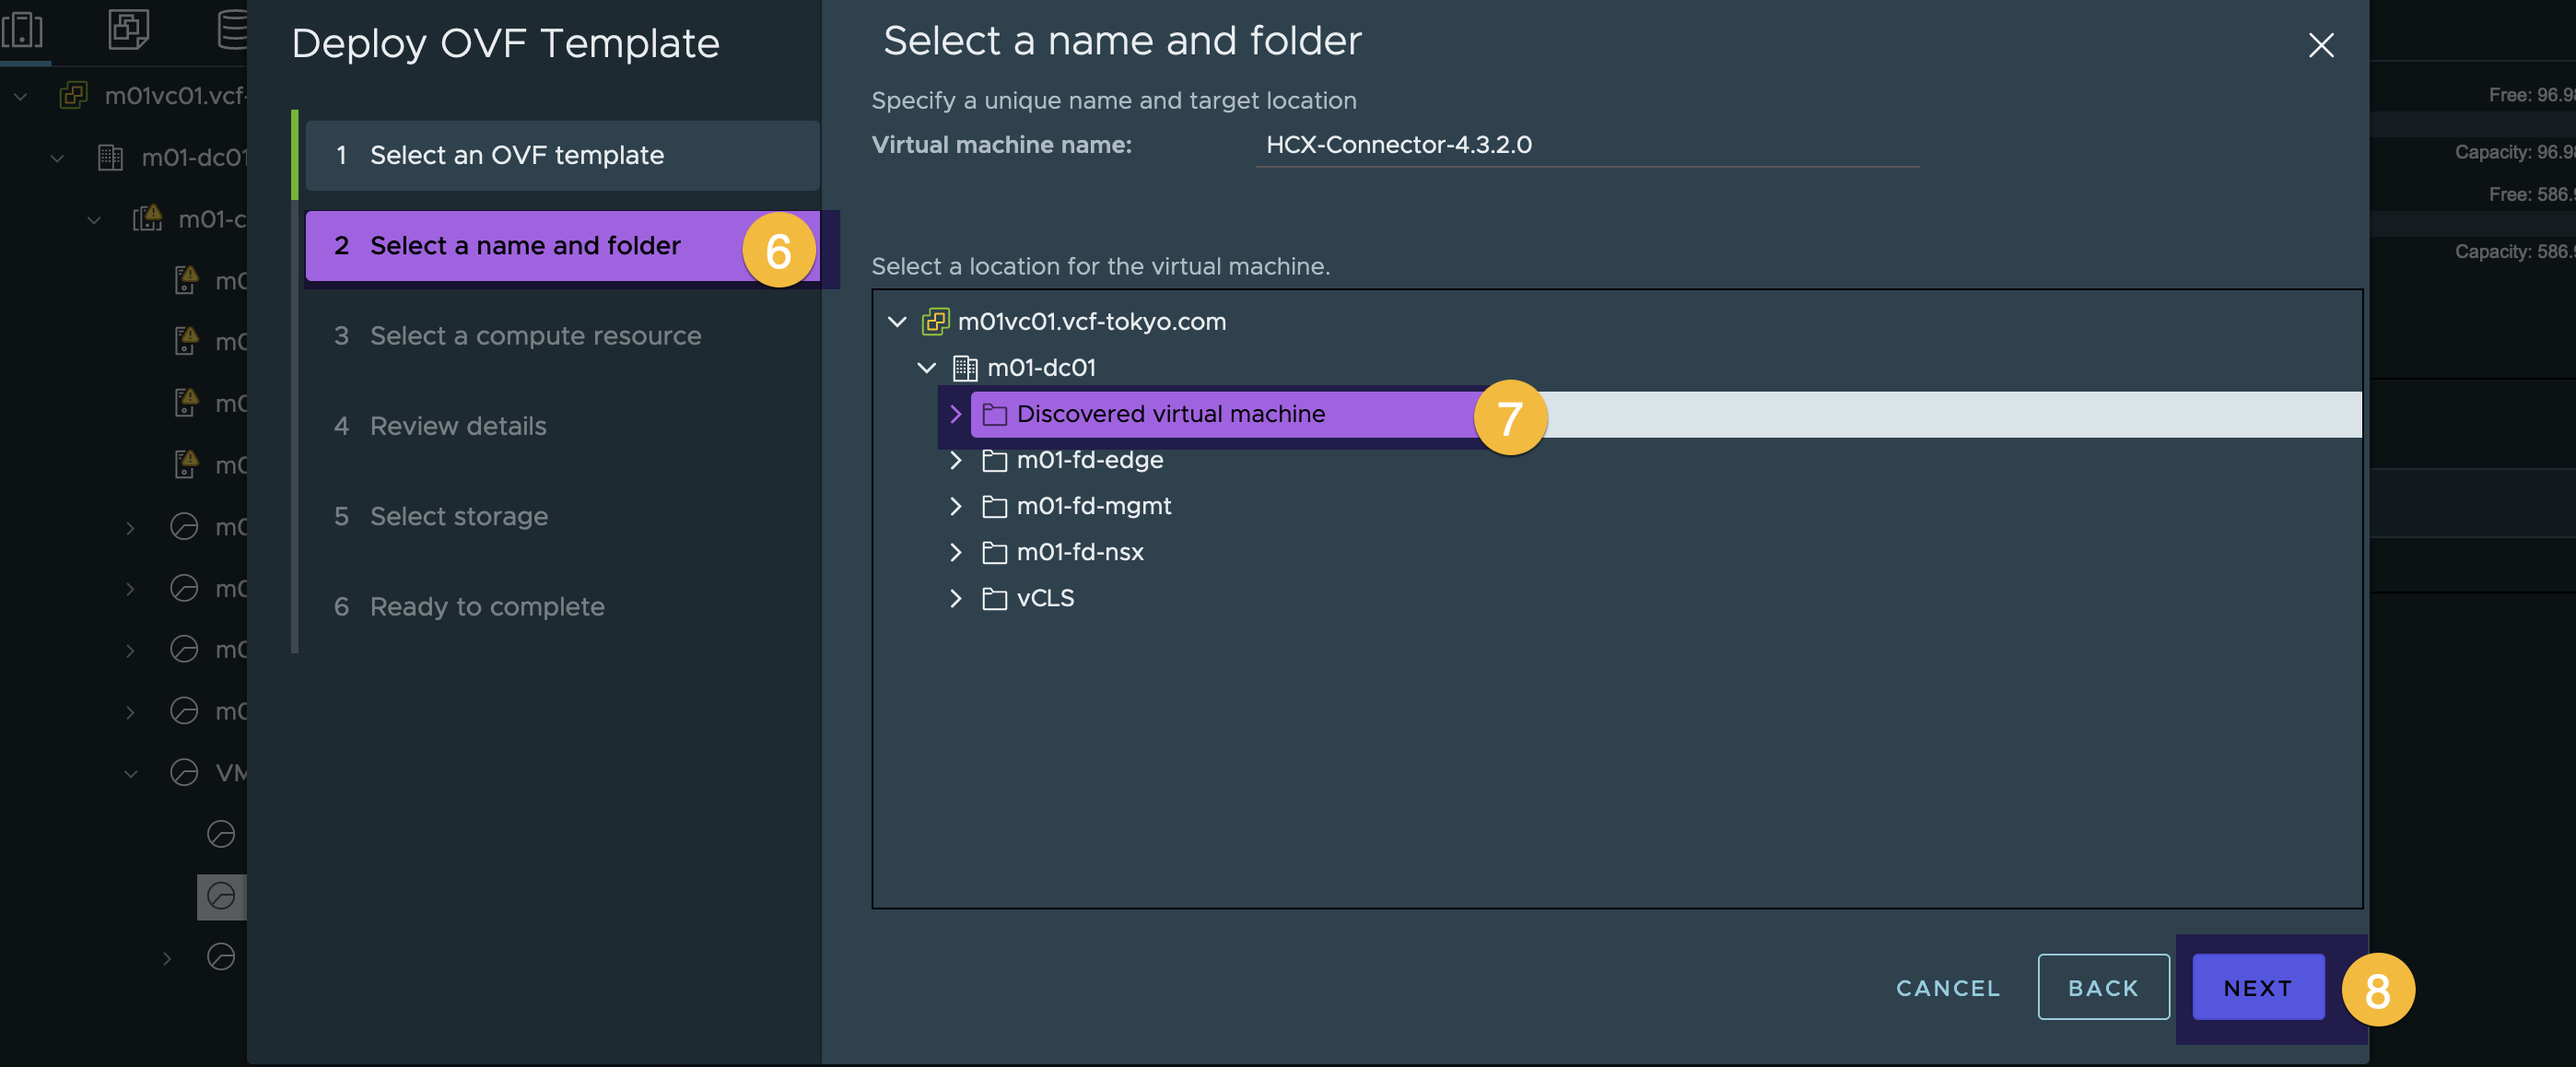Collapse the m01-dc01 datacenter node in dialog
This screenshot has width=2576, height=1067.
pyautogui.click(x=927, y=368)
